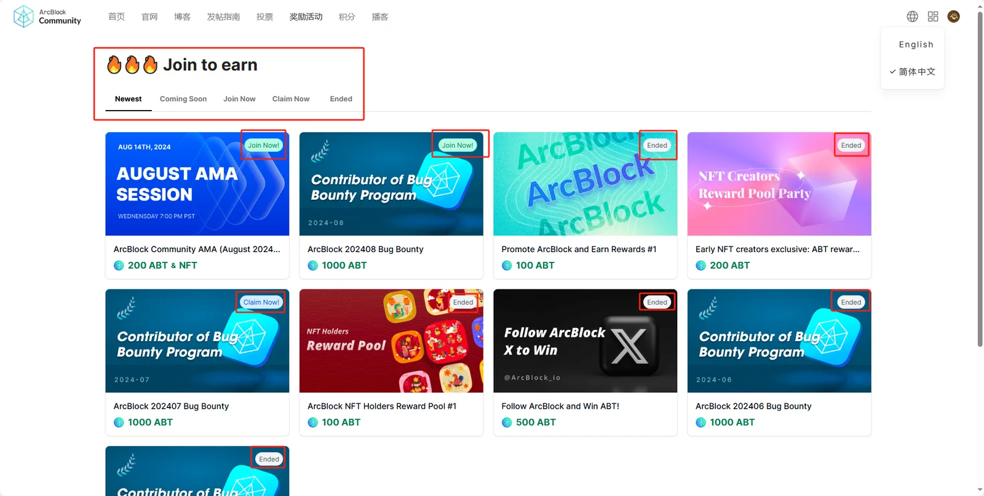Open ArcBlock 202406 Bug Bounty title link
The height and width of the screenshot is (496, 984).
753,406
